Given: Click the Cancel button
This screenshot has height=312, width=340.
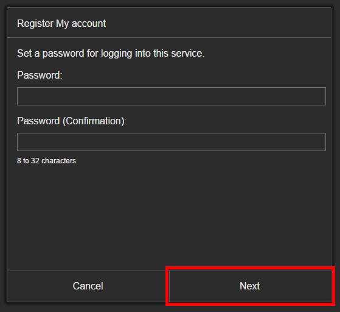Looking at the screenshot, I should coord(88,286).
